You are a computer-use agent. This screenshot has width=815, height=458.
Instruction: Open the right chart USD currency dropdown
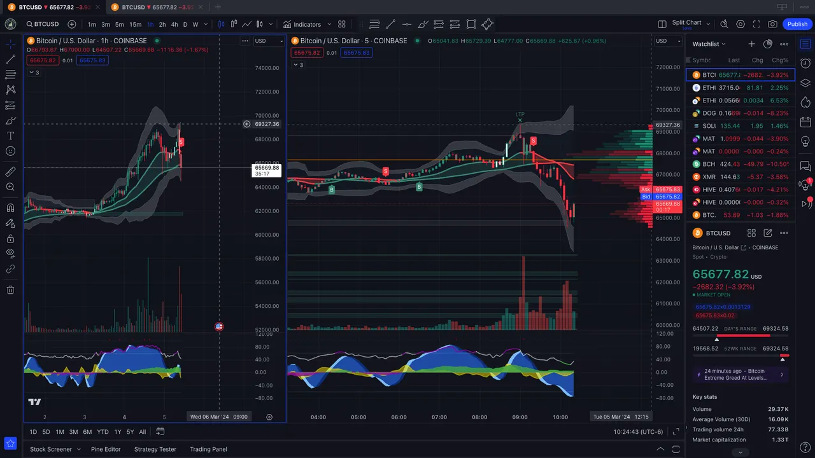[669, 41]
